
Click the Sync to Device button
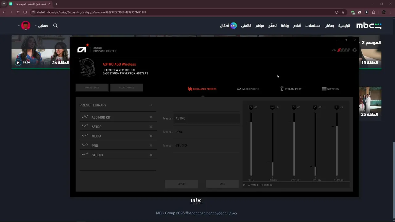pyautogui.click(x=92, y=88)
